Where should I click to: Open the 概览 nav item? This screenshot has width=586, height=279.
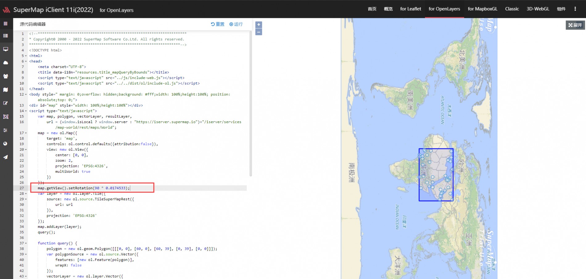[x=388, y=9]
